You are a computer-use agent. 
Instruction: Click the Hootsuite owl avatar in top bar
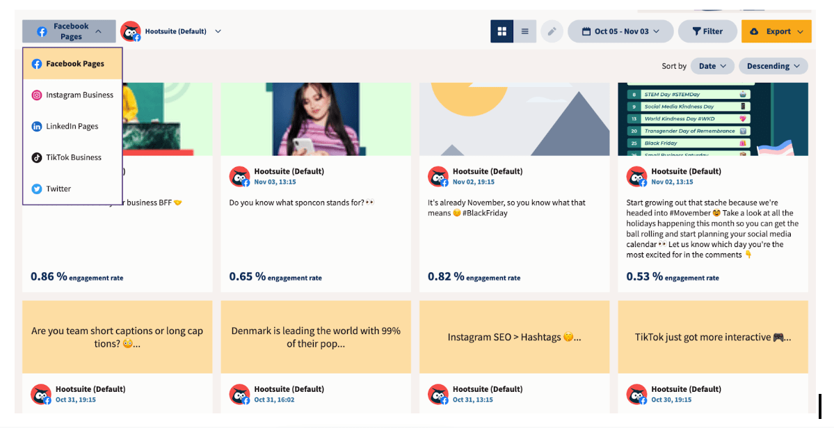(130, 31)
